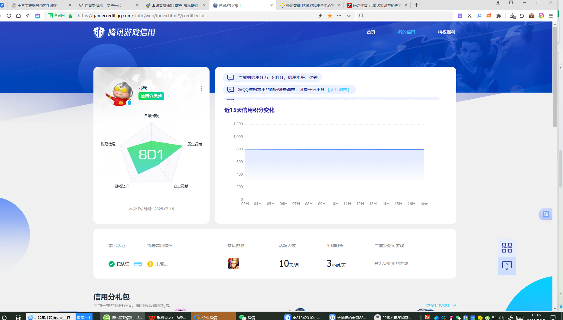
Task: Reload the page with browser refresh icon
Action: point(9,16)
